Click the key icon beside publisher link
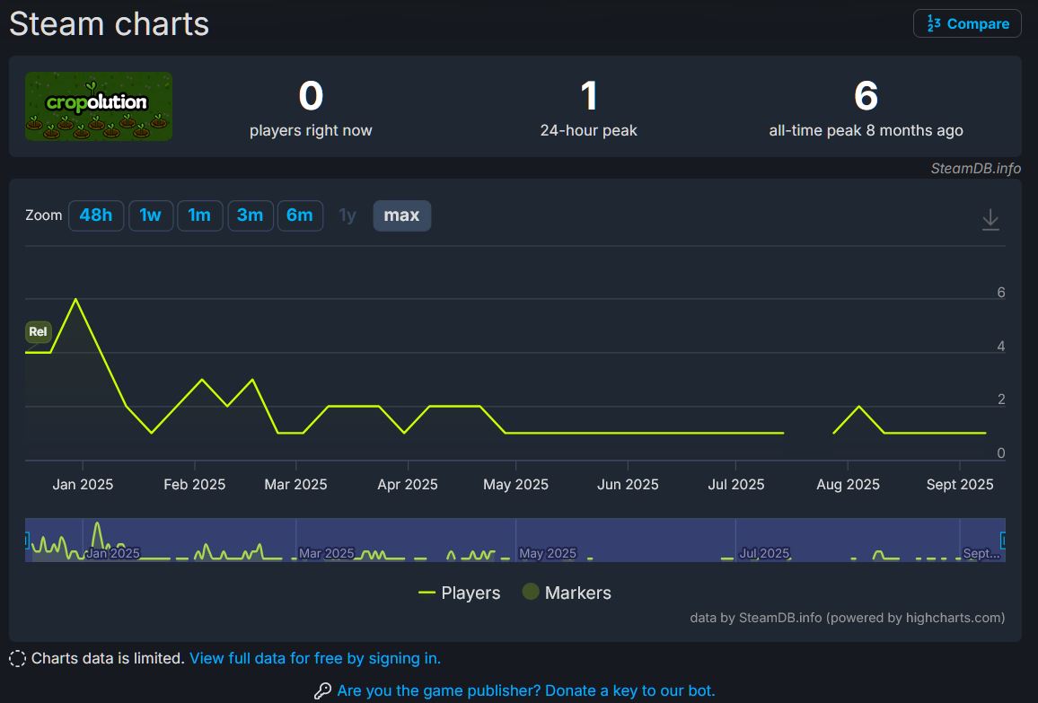Viewport: 1038px width, 703px height. coord(322,691)
